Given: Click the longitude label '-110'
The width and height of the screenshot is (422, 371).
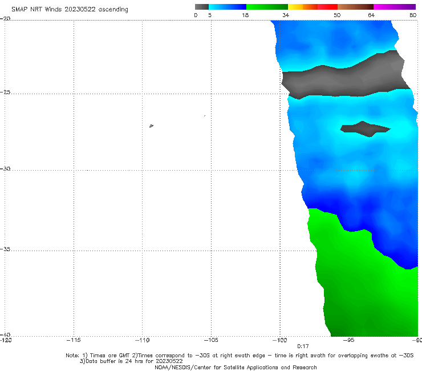Looking at the screenshot, I should point(142,340).
